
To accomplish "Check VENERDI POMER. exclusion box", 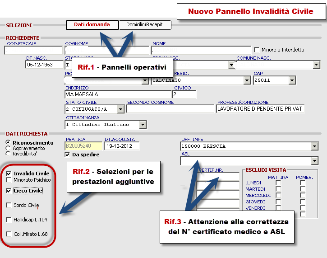I will (303, 208).
